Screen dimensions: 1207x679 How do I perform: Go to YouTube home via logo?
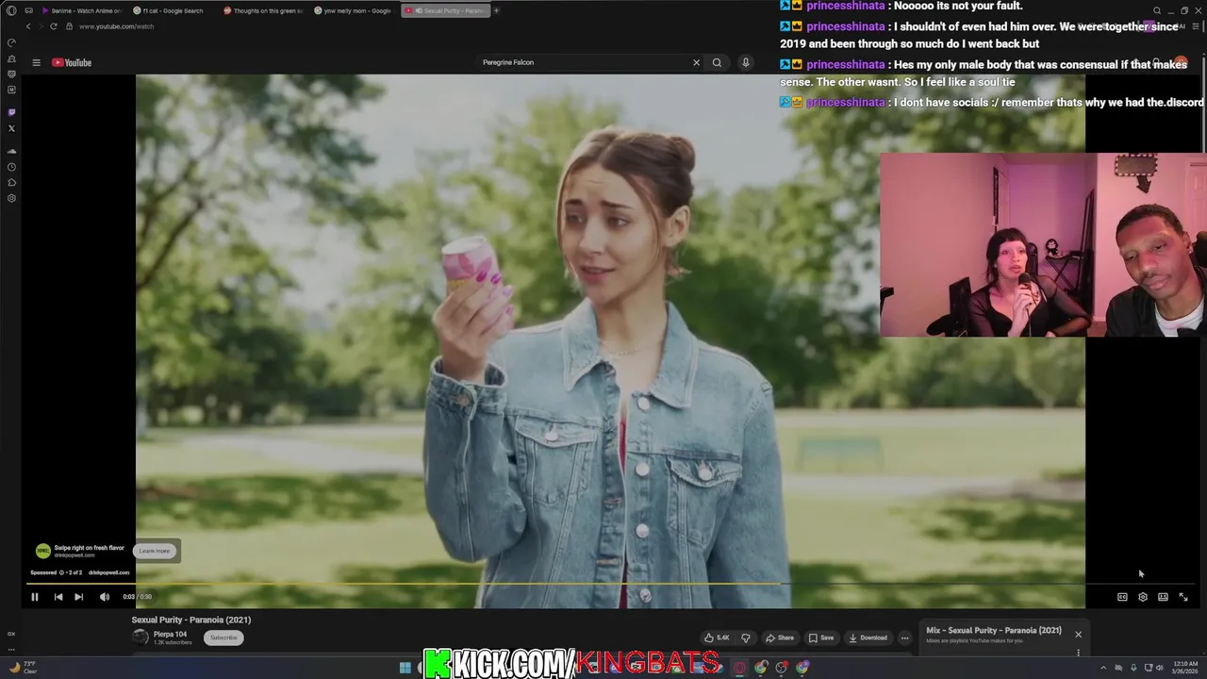point(72,63)
